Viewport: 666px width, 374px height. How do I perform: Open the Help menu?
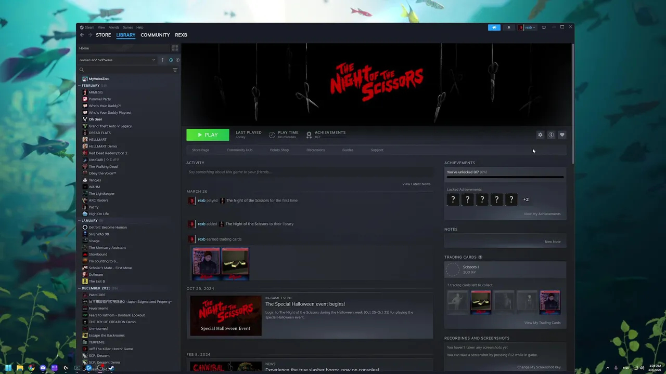[139, 28]
